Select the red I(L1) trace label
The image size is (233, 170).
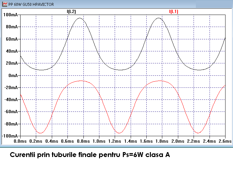pos(174,12)
